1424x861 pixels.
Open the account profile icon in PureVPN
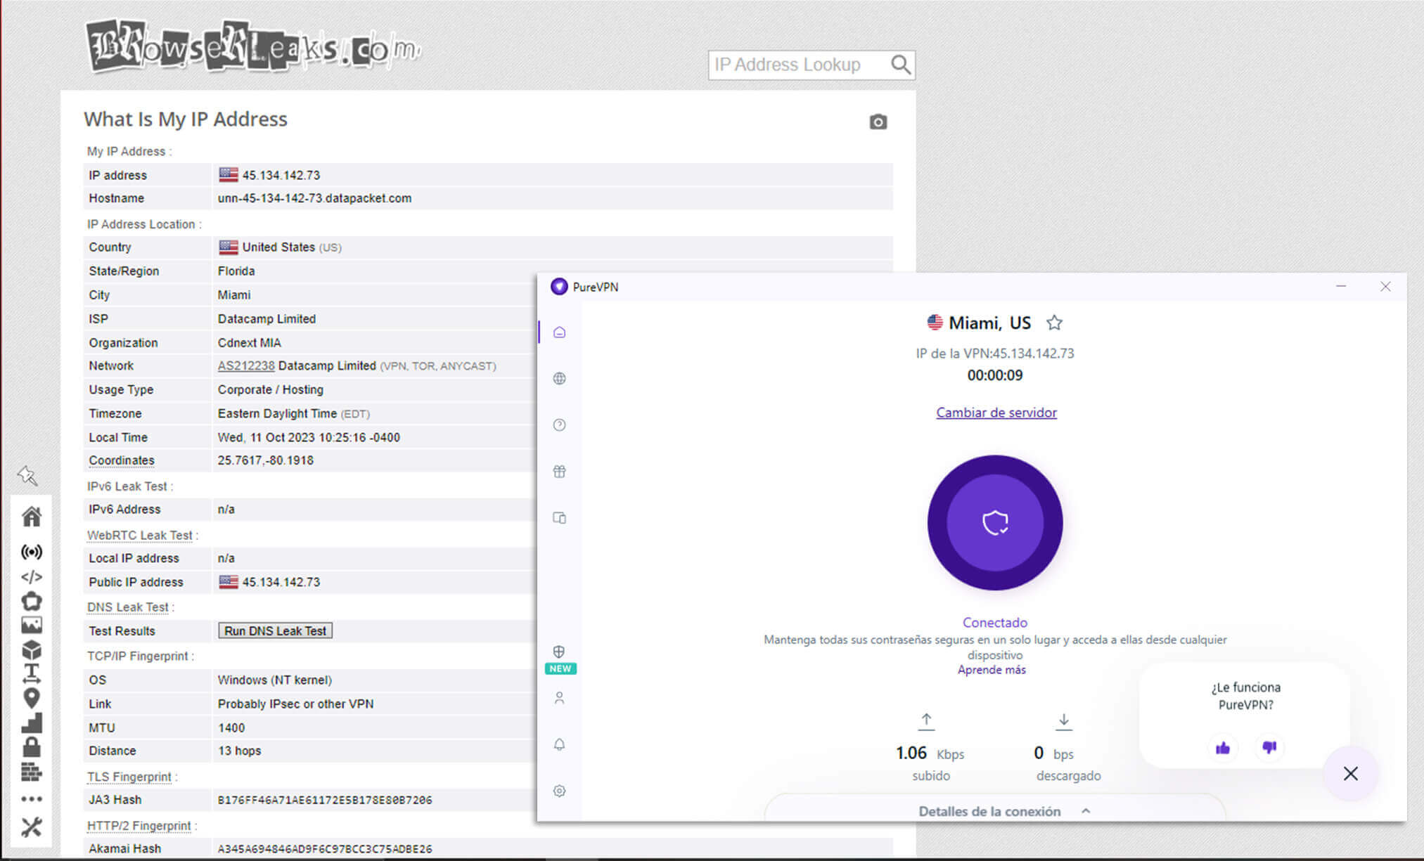point(559,698)
